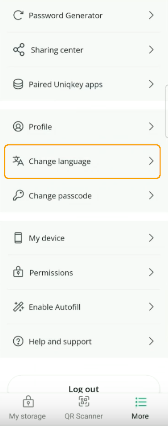Open the My device chevron arrow
Screen dimensions: 168x426
151,238
